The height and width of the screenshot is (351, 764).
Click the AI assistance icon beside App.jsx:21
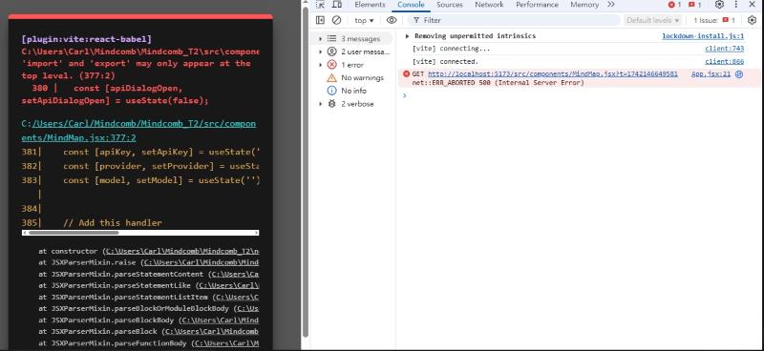pos(738,74)
